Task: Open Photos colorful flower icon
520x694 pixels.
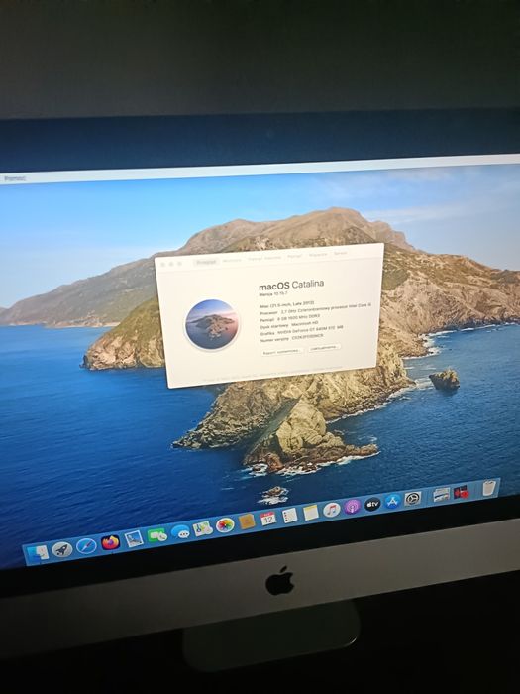Action: [x=225, y=524]
